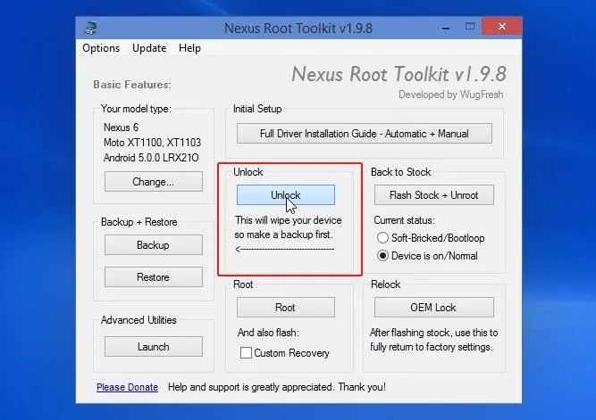Open the Update menu
The height and width of the screenshot is (420, 596).
click(x=149, y=48)
